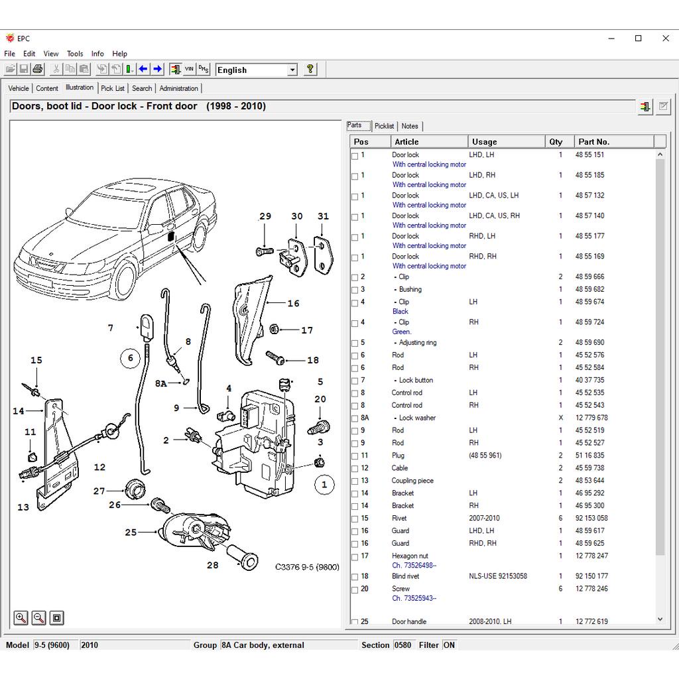Viewport: 679px width, 679px height.
Task: Select the Hexagon nut row checkbox
Action: 355,557
